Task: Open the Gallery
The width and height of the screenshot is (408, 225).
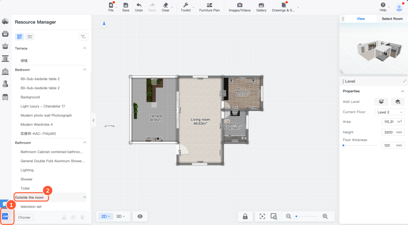Action: click(x=261, y=7)
